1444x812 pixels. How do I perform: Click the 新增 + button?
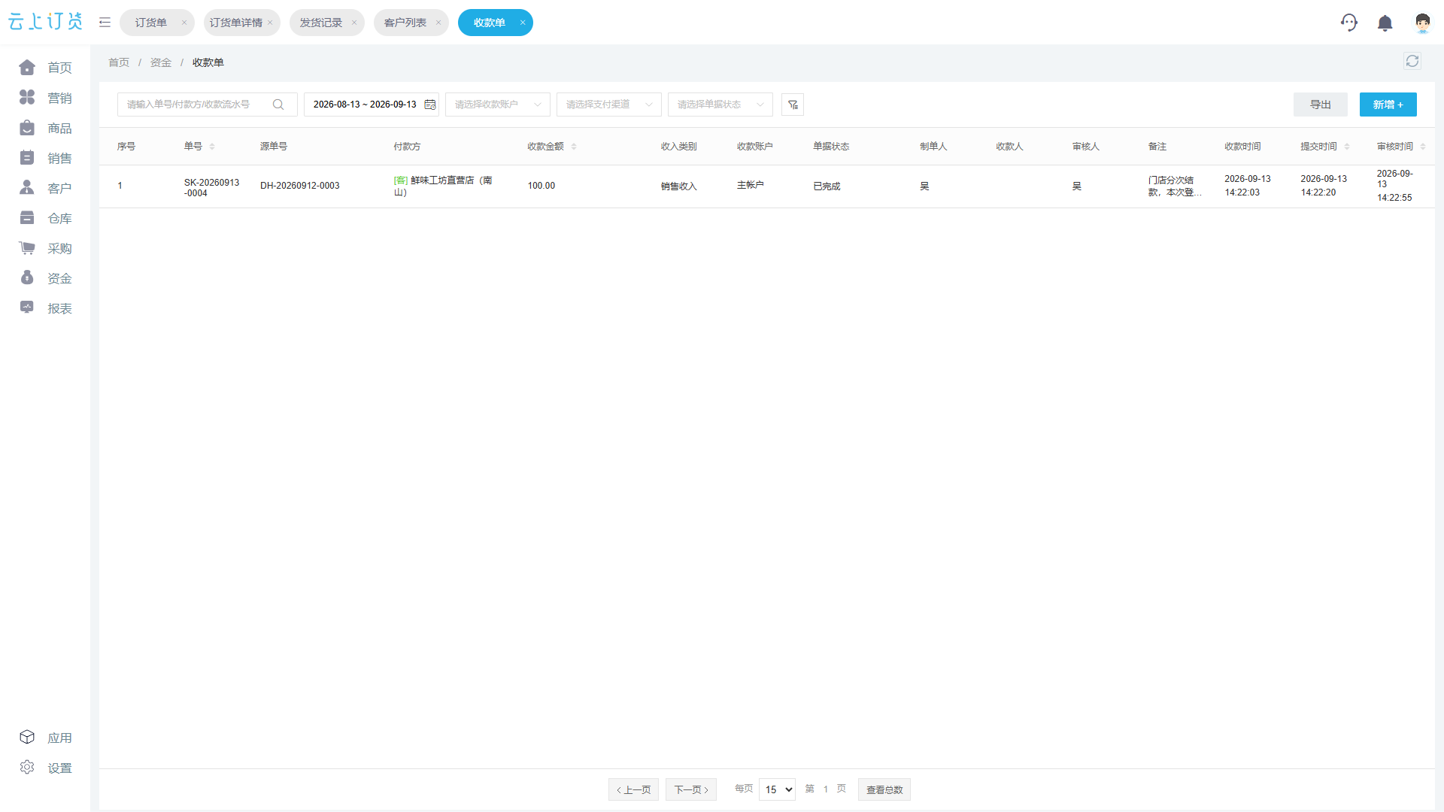click(x=1388, y=105)
